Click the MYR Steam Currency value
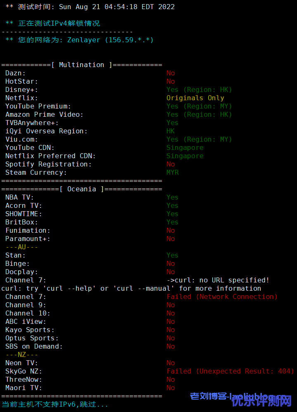The image size is (297, 412). click(172, 172)
